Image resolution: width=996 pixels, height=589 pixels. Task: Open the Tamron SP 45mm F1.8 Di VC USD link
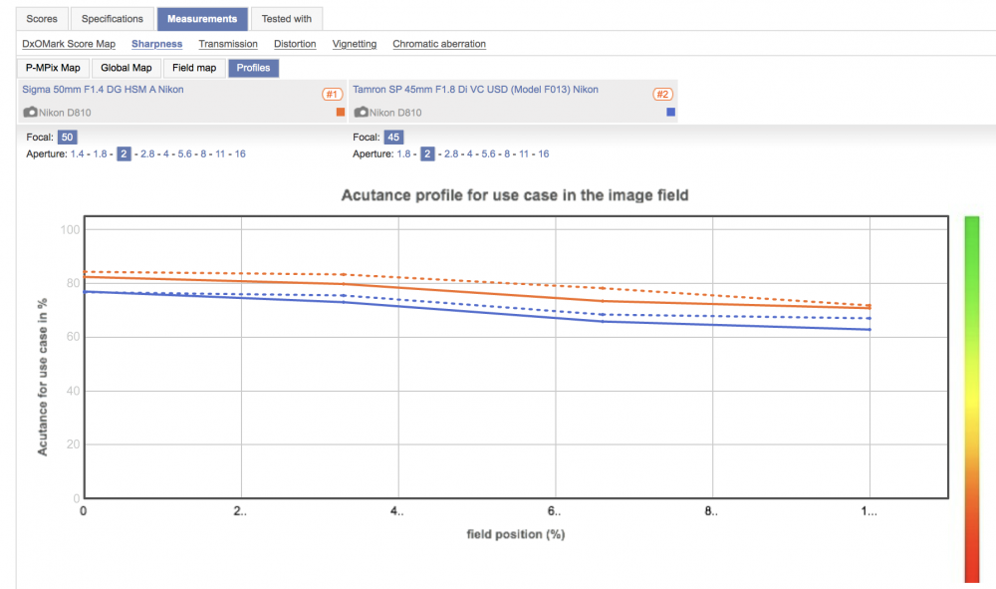coord(476,90)
